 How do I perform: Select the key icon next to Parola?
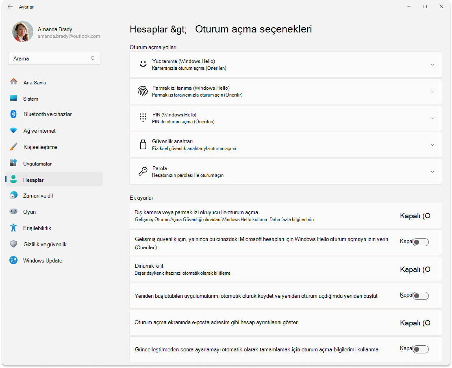(x=143, y=172)
